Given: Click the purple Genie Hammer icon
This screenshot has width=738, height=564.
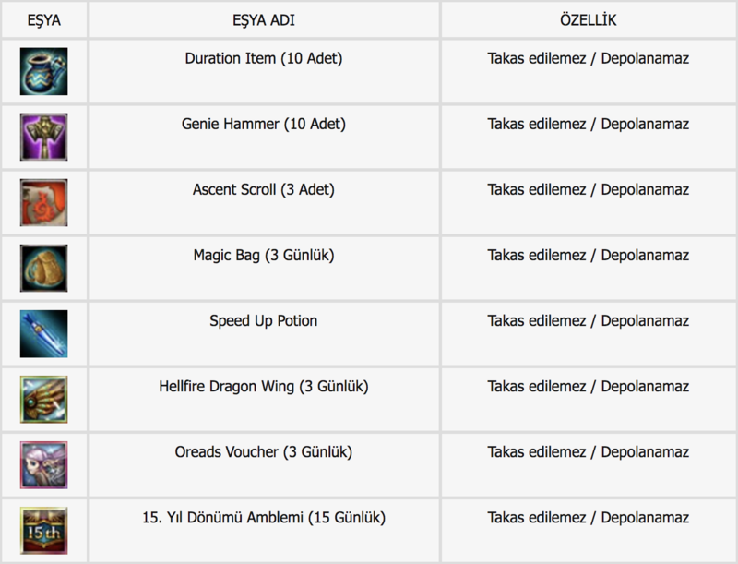Looking at the screenshot, I should 43,137.
